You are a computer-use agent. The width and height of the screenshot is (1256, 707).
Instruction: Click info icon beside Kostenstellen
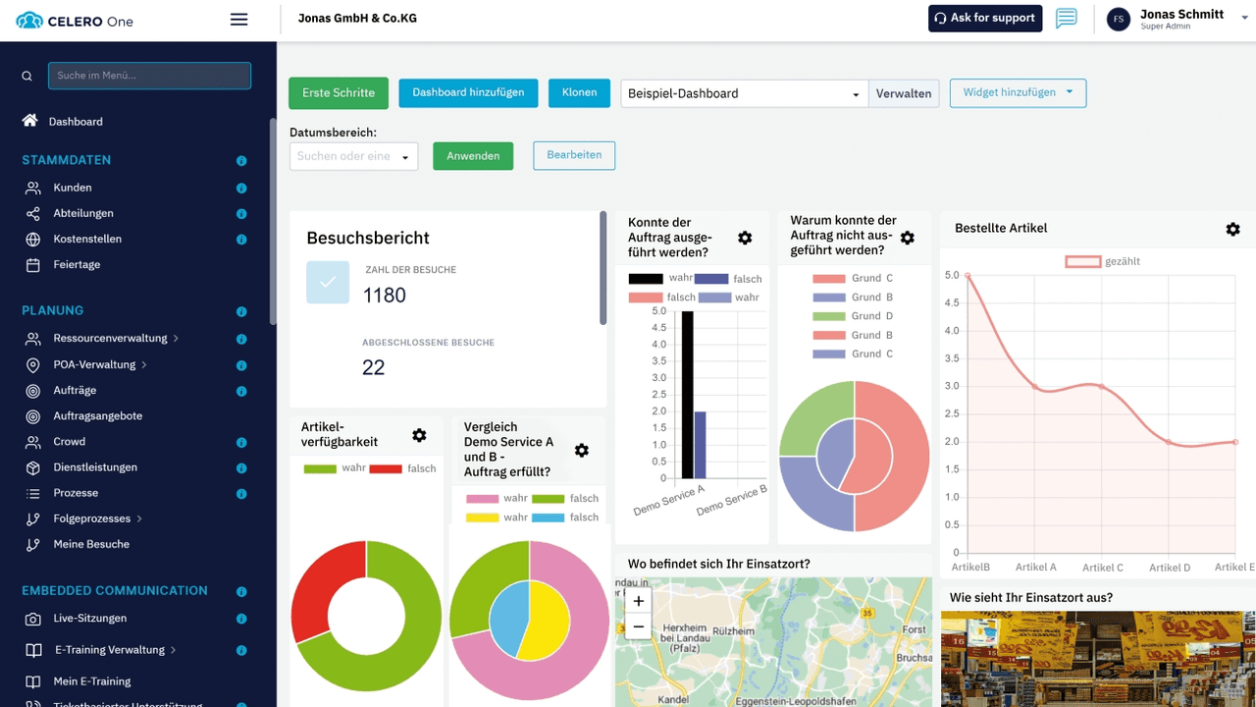241,240
